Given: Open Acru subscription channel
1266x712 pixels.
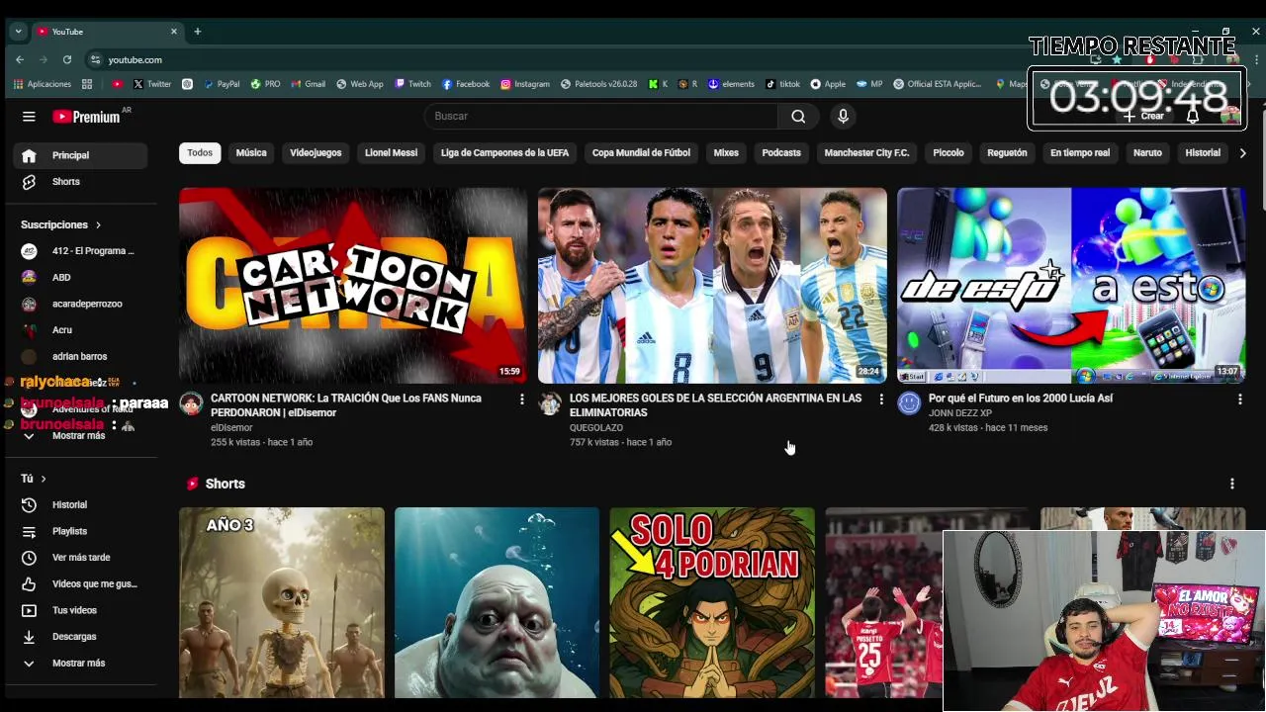Looking at the screenshot, I should 80,330.
